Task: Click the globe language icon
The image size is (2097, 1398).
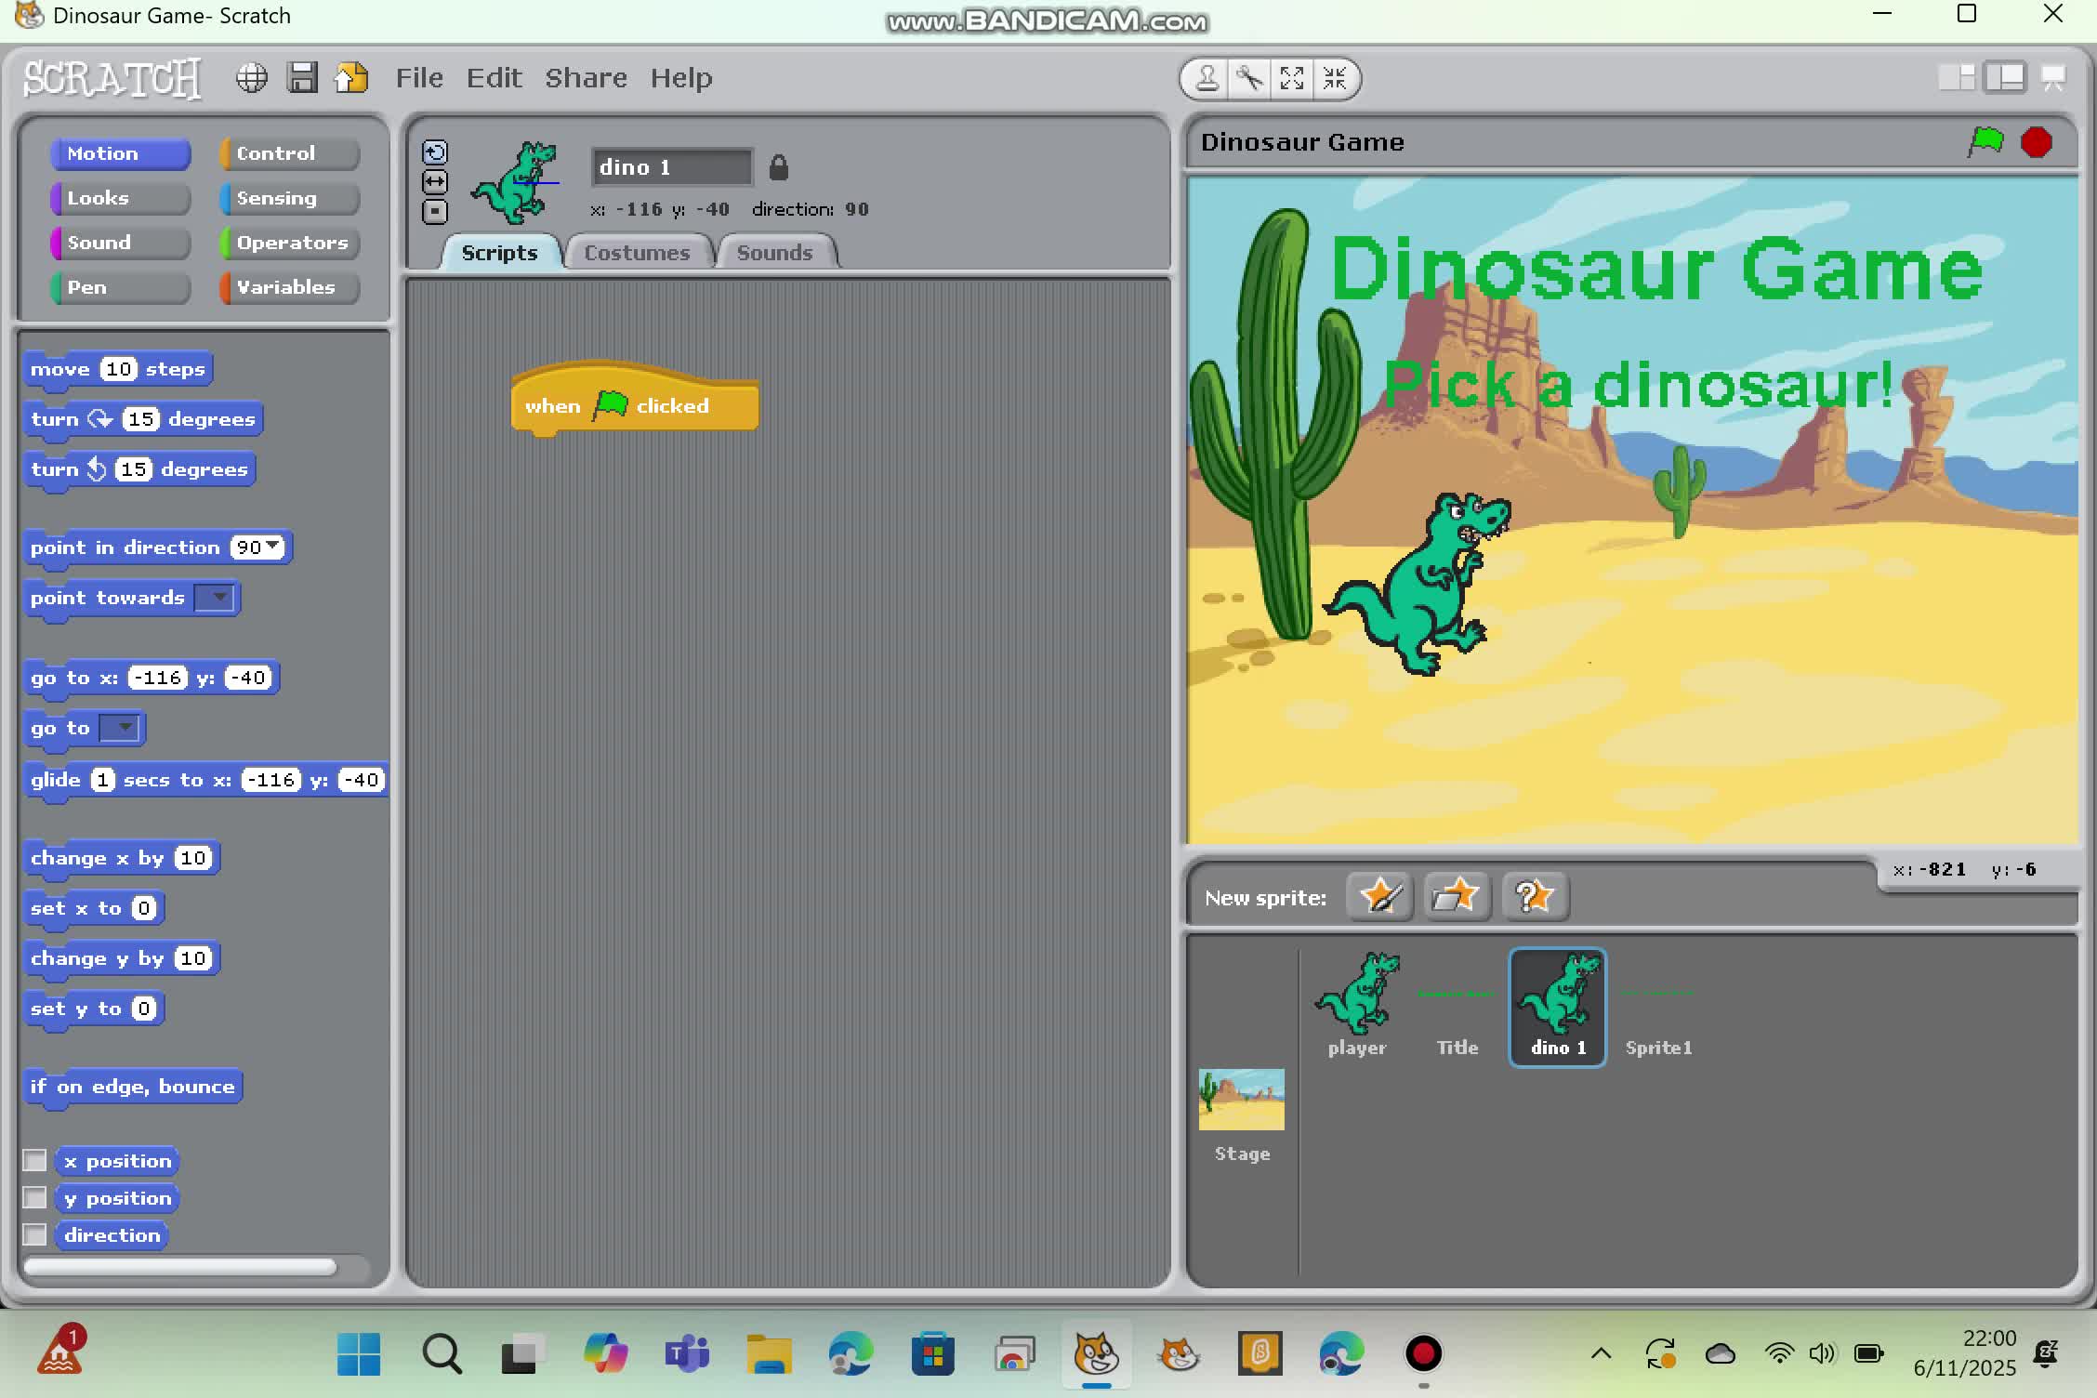Action: coord(251,78)
